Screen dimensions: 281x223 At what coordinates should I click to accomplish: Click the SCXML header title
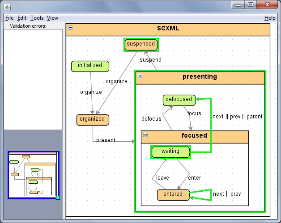pyautogui.click(x=168, y=28)
